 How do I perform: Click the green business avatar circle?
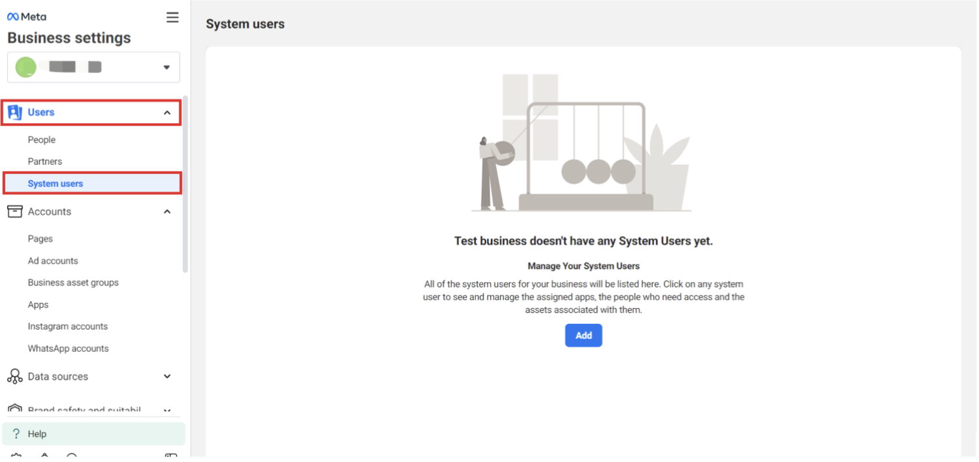26,67
